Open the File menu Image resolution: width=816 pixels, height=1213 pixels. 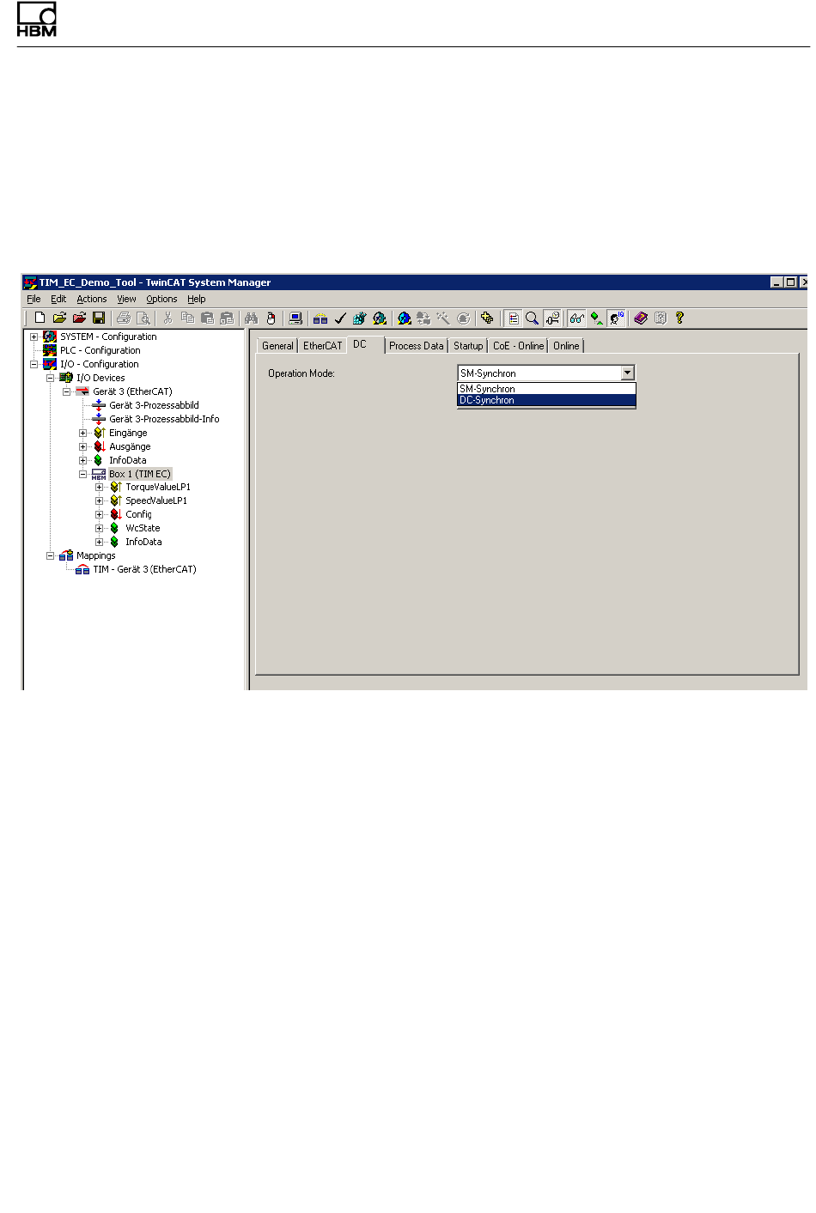click(x=33, y=299)
